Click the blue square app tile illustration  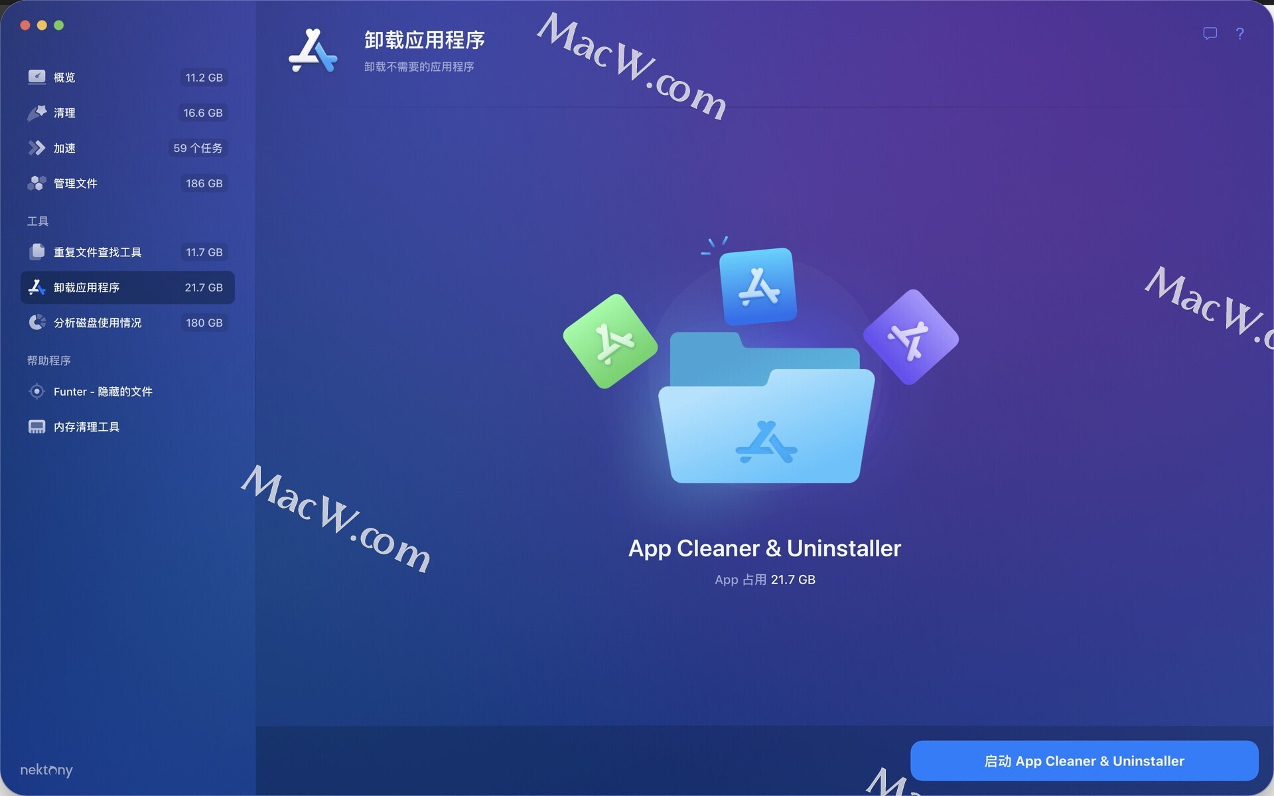click(x=758, y=287)
